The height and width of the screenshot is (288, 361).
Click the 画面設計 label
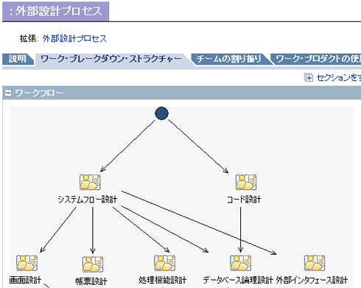(25, 280)
